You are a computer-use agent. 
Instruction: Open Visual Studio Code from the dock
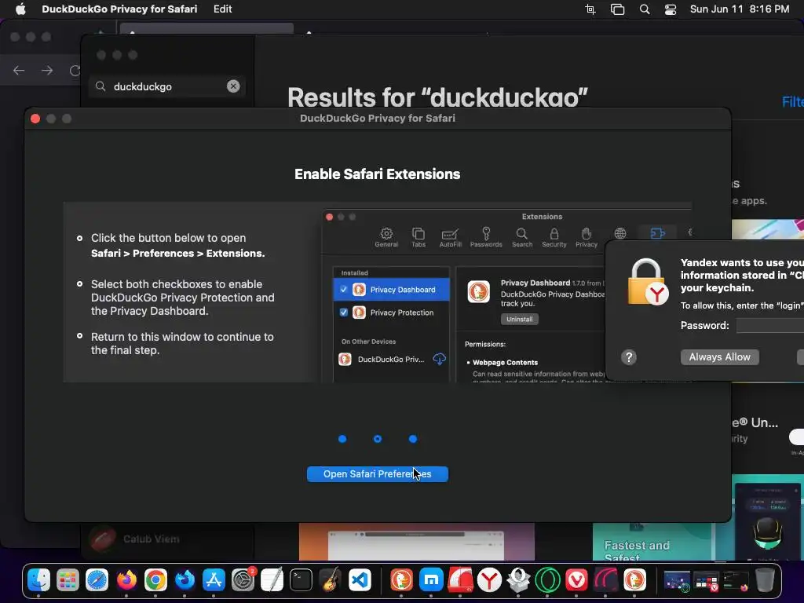(x=360, y=580)
